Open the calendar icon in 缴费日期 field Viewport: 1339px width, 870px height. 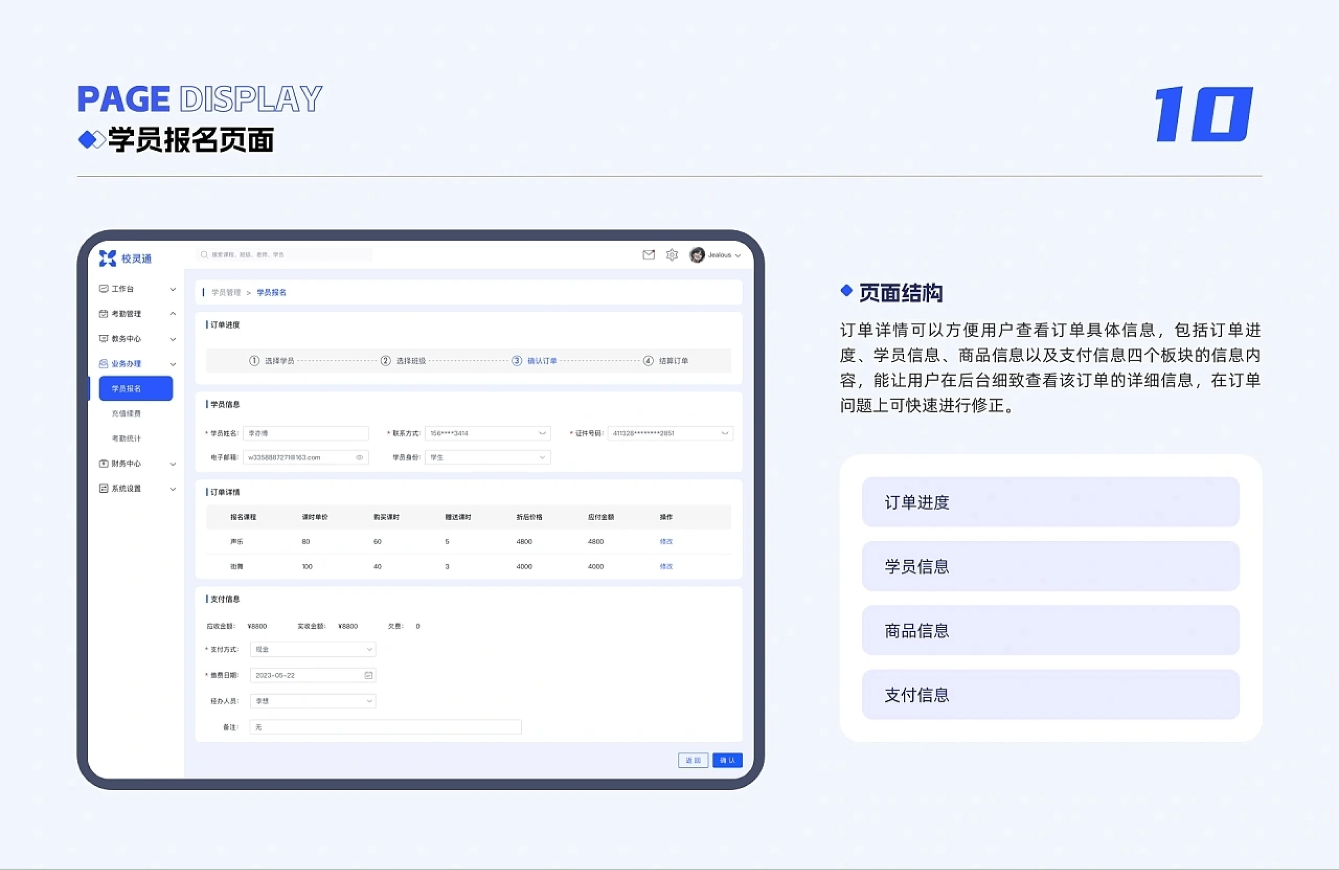(x=369, y=675)
